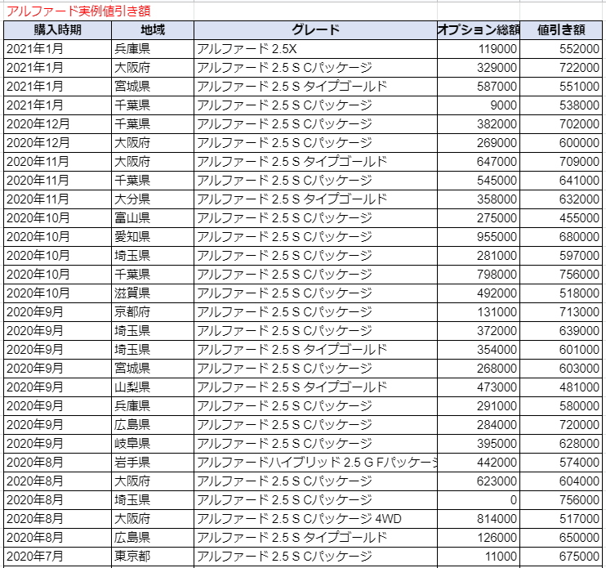This screenshot has width=606, height=568.
Task: Click the discount value 720000
Action: click(561, 425)
